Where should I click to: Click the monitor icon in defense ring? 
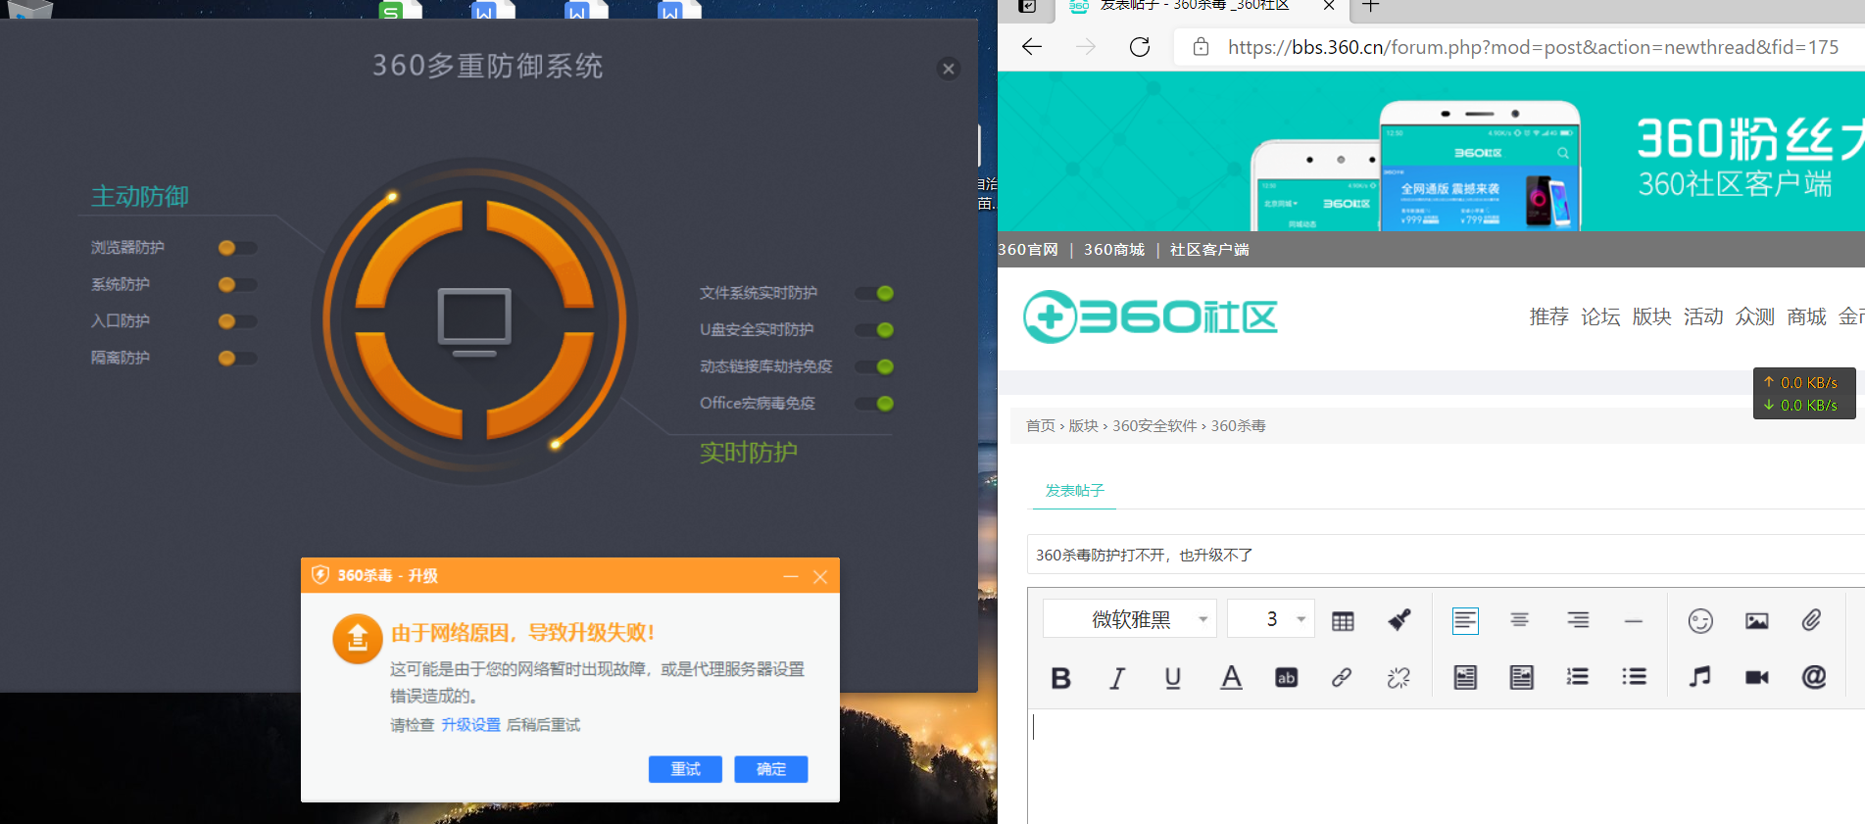(474, 321)
